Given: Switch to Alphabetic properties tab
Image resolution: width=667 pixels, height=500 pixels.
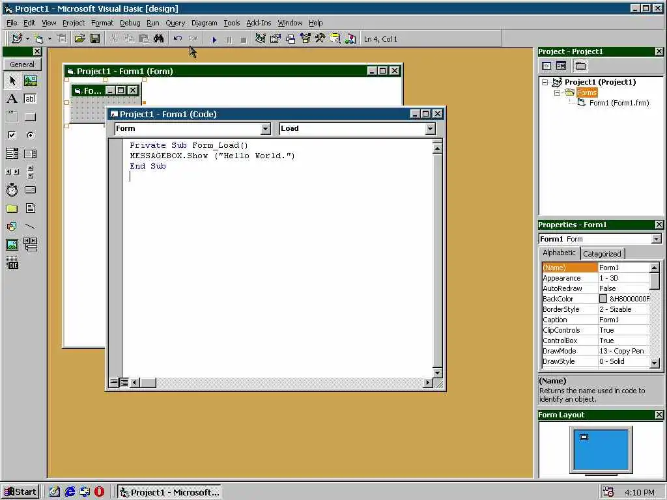Looking at the screenshot, I should (x=559, y=253).
